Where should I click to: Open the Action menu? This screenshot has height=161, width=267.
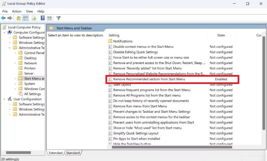(x=17, y=11)
